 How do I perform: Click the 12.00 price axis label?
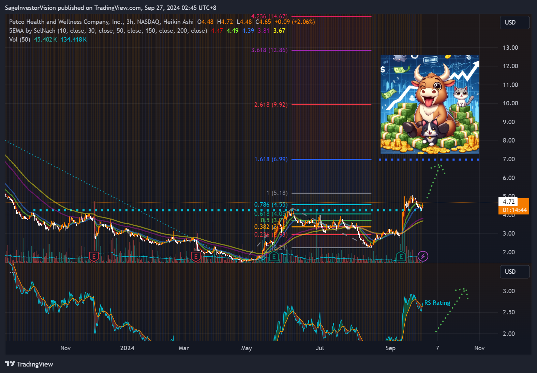[510, 66]
